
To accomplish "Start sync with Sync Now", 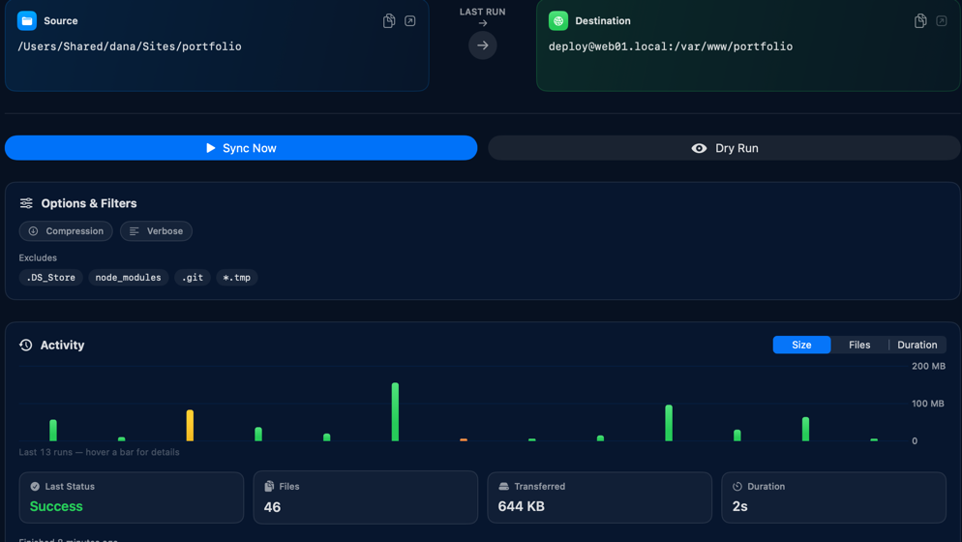I will click(241, 148).
